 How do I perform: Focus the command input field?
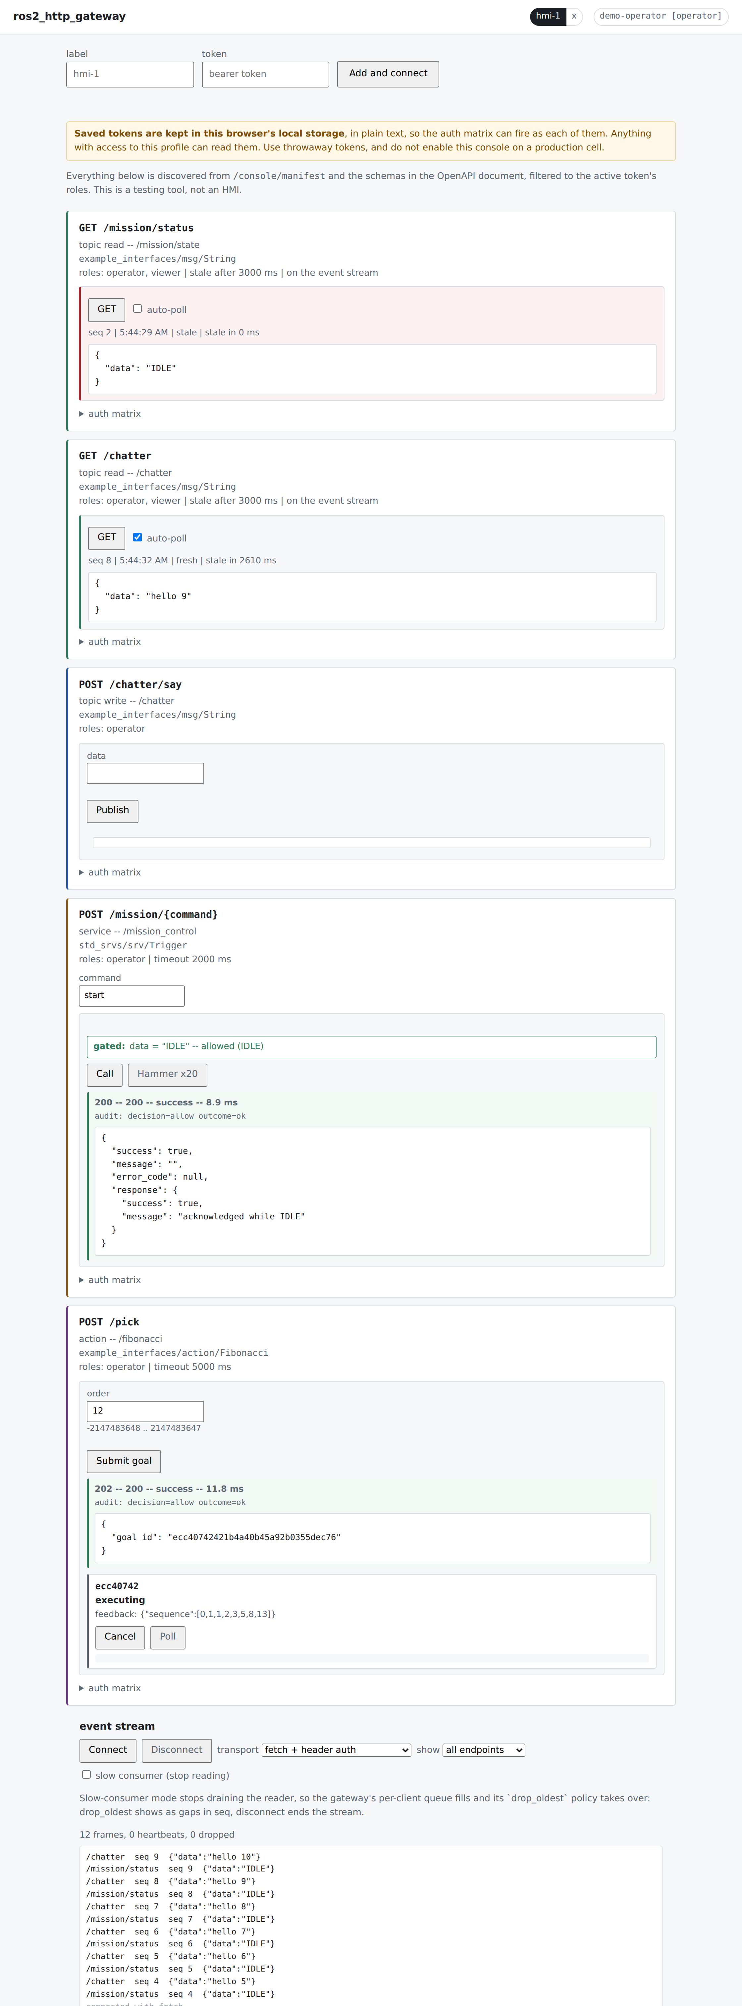coord(132,996)
